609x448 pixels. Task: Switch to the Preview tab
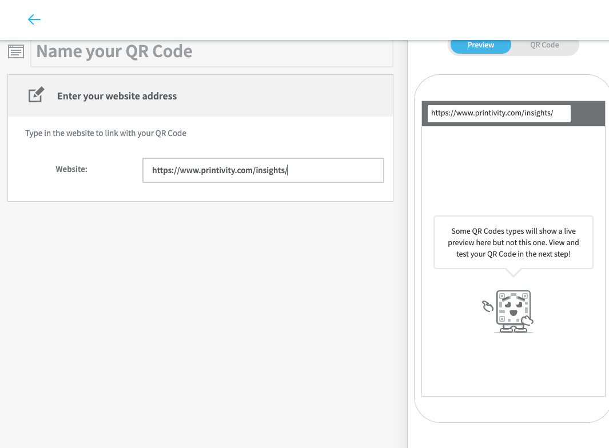pos(481,45)
